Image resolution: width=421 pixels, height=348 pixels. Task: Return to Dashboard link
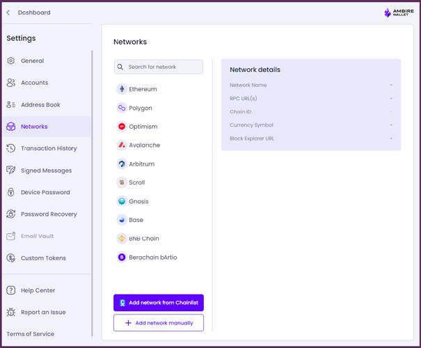point(34,13)
